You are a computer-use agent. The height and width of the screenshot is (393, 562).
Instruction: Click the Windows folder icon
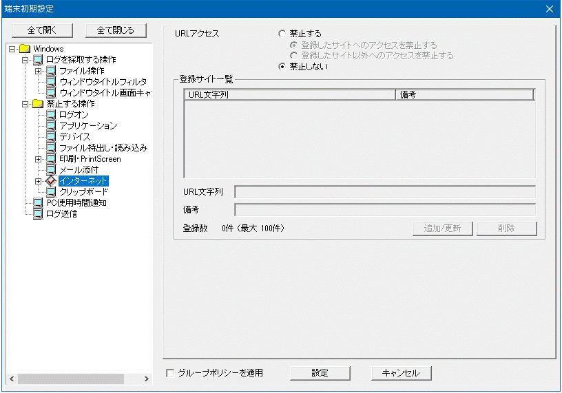pyautogui.click(x=24, y=49)
